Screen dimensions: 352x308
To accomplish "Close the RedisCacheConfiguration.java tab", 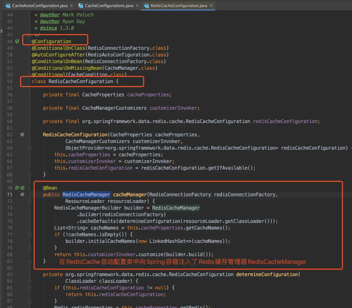I will pos(211,6).
